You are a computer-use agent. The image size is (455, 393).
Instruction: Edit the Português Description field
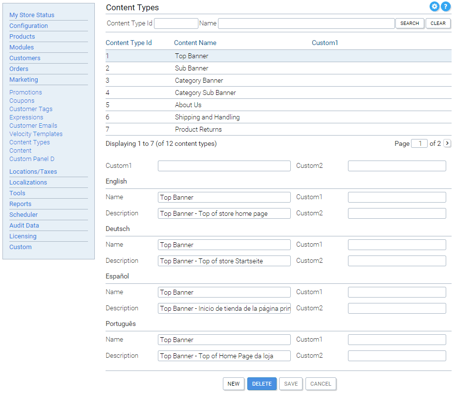(x=224, y=355)
